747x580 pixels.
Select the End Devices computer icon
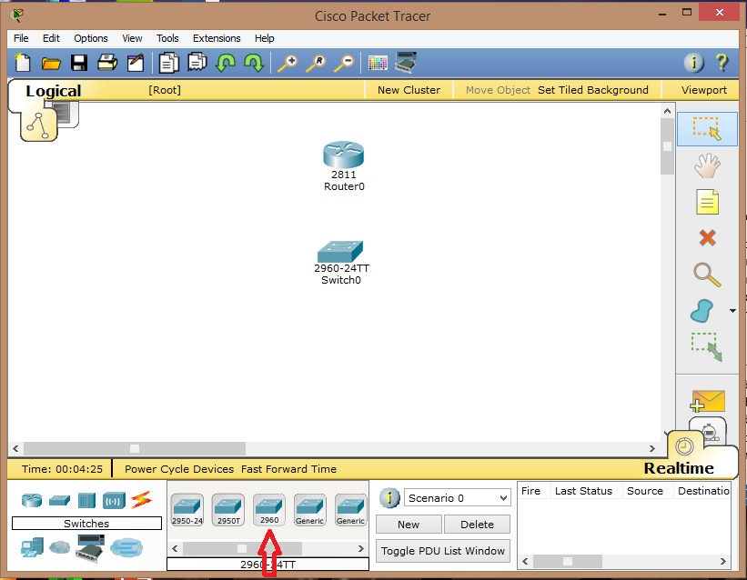click(32, 547)
